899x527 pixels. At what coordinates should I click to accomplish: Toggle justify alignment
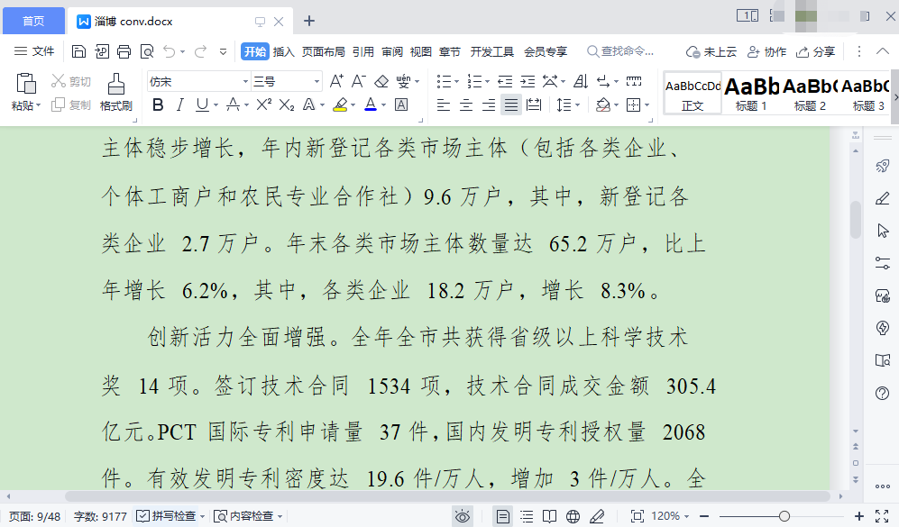(511, 104)
